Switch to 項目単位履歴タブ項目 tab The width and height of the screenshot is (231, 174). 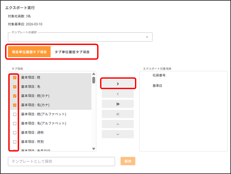pos(29,52)
